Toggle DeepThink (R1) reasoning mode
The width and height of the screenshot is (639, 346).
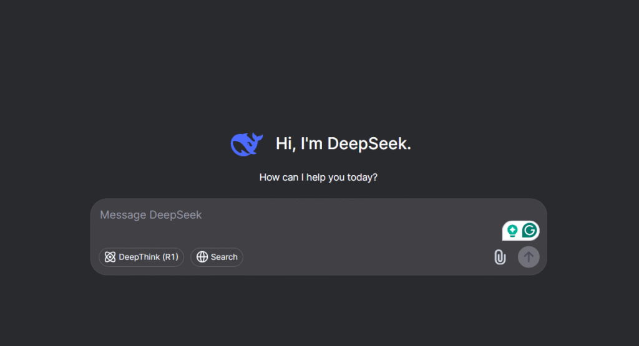click(x=142, y=257)
